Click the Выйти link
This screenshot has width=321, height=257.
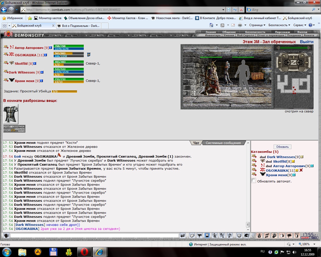point(306,42)
